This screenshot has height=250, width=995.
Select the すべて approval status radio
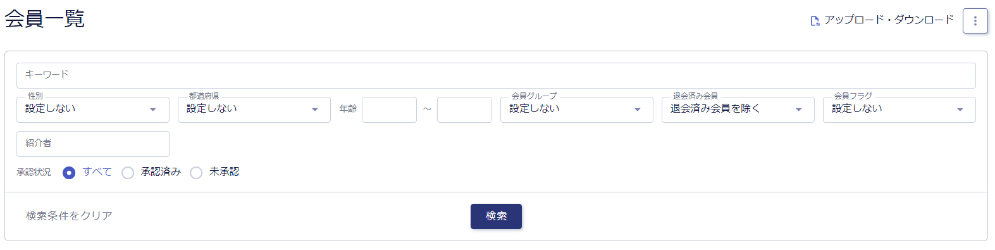click(x=69, y=173)
